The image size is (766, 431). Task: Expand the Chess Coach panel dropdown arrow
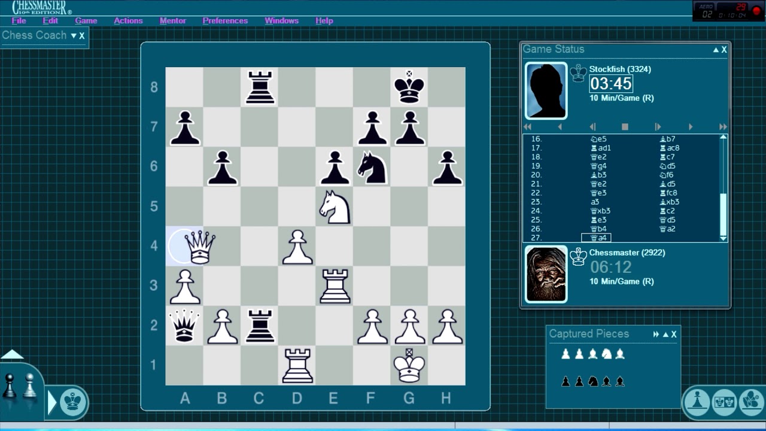coord(74,36)
